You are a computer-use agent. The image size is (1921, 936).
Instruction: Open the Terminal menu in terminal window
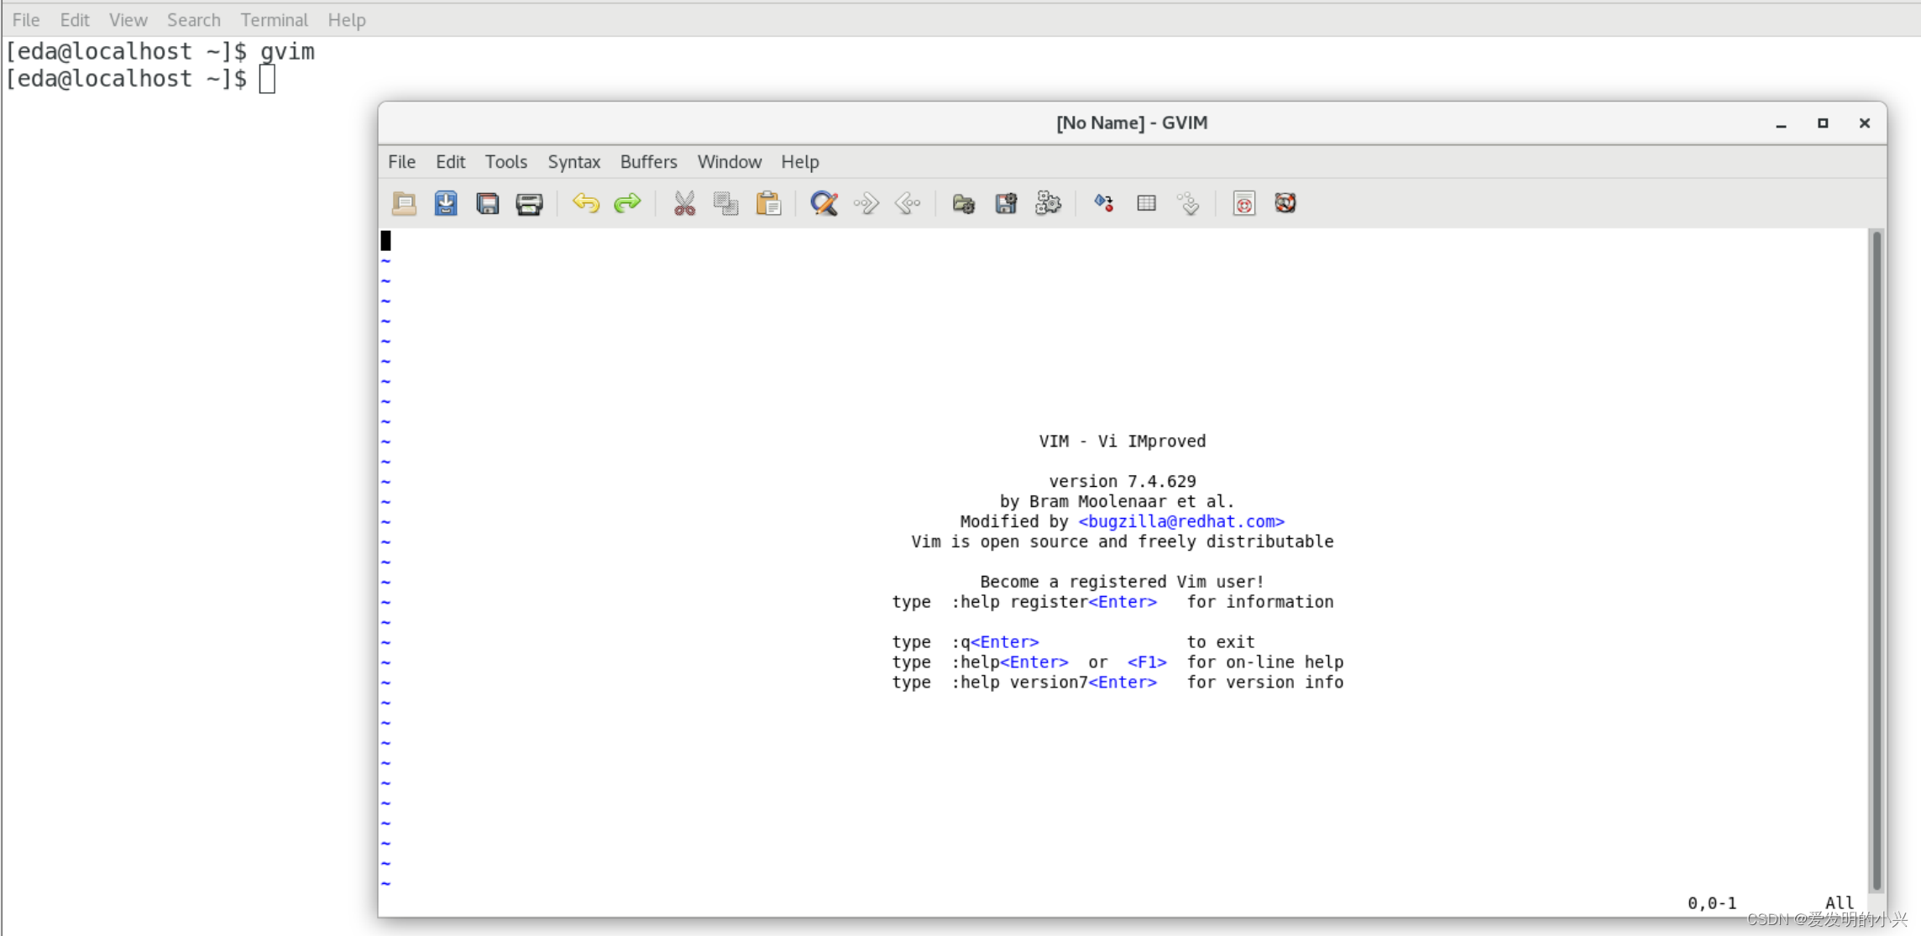[274, 19]
